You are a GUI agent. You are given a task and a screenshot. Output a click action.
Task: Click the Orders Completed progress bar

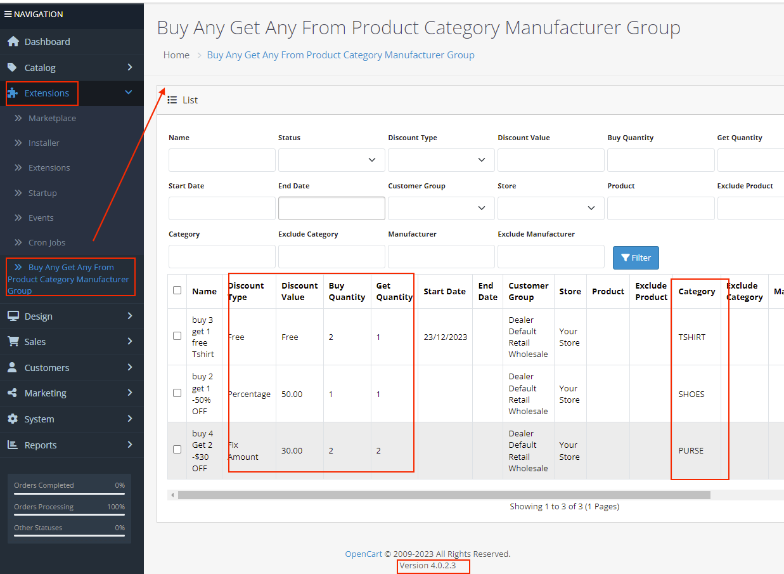(69, 493)
